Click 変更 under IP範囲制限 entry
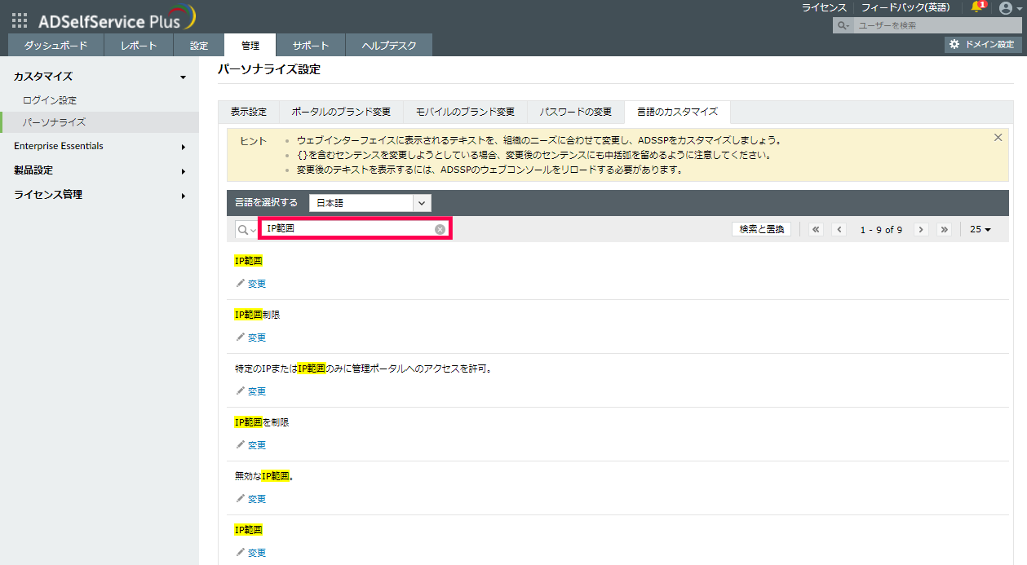 256,338
